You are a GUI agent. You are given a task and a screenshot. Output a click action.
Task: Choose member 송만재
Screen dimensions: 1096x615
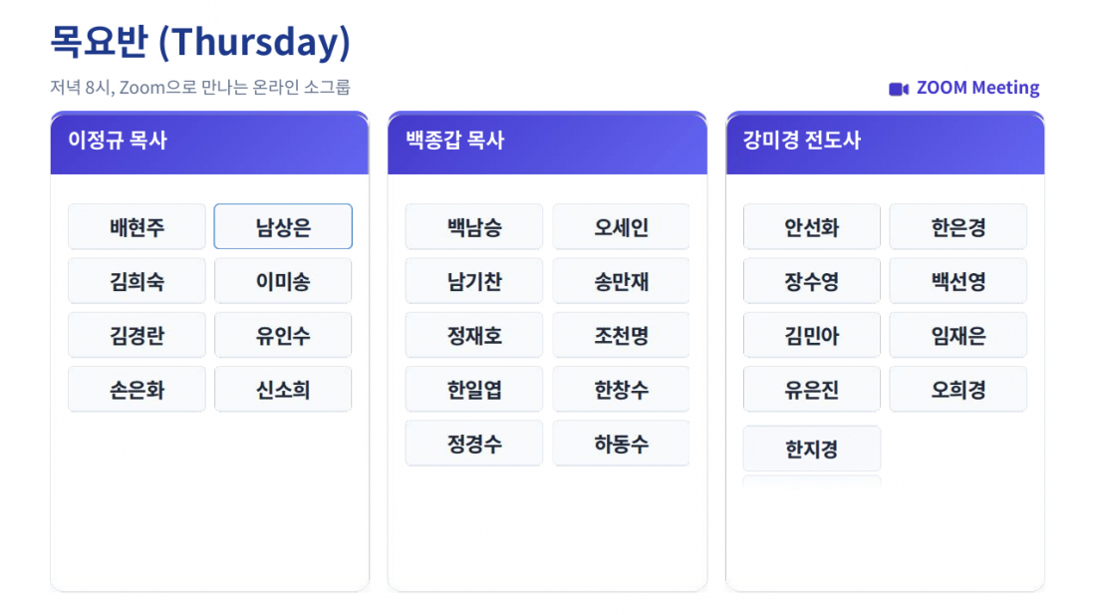click(x=621, y=281)
